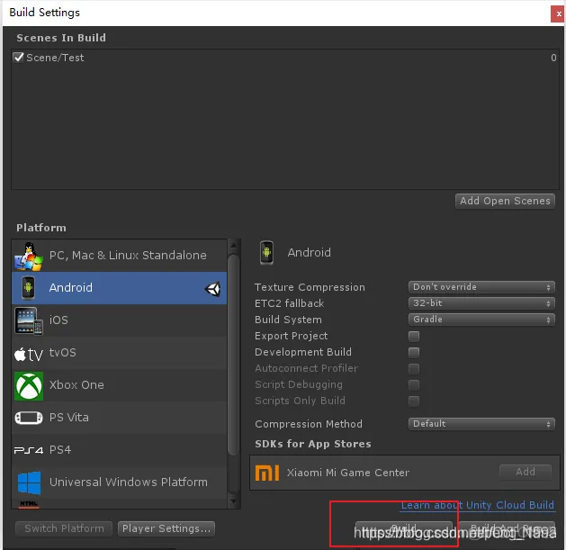Select the PS4 platform row

tap(120, 450)
